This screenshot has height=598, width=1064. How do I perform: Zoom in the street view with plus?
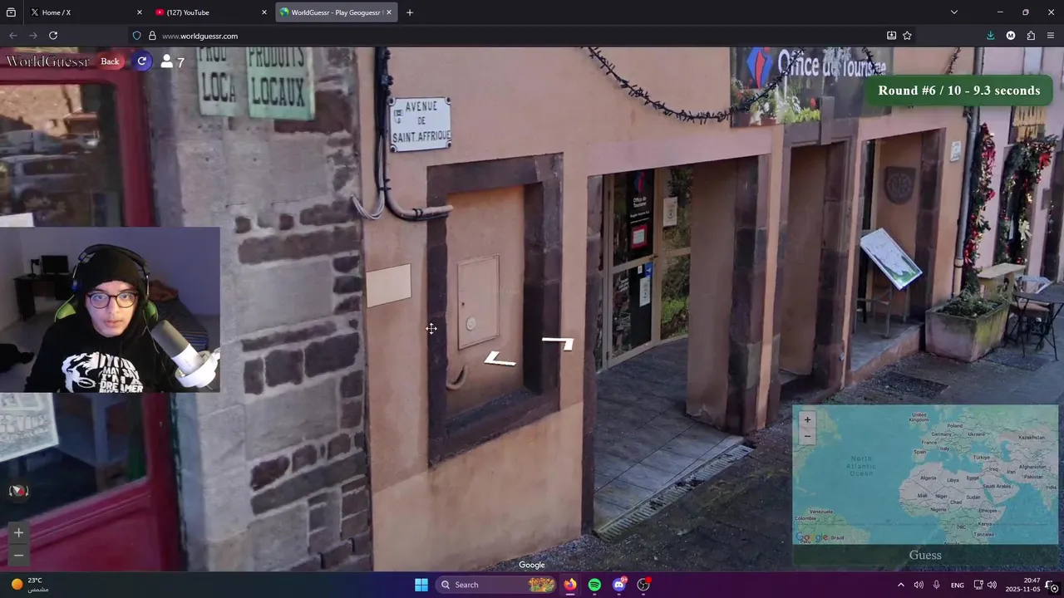coord(18,533)
